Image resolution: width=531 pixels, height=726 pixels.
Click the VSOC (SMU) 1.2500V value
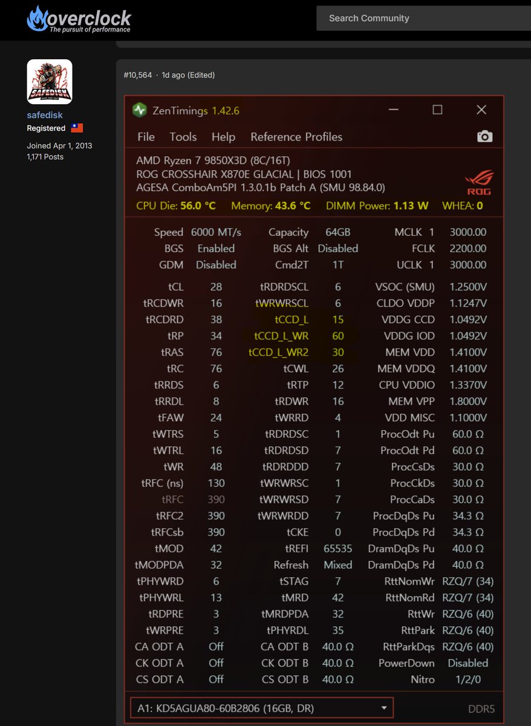pos(468,287)
